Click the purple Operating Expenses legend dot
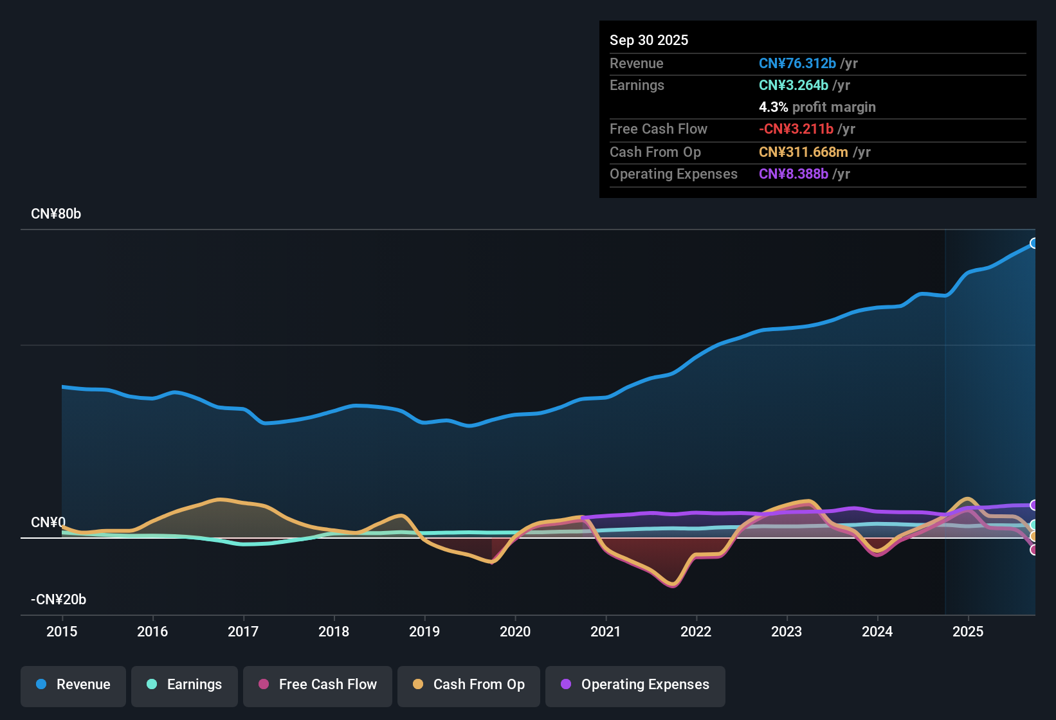1056x720 pixels. click(x=566, y=685)
